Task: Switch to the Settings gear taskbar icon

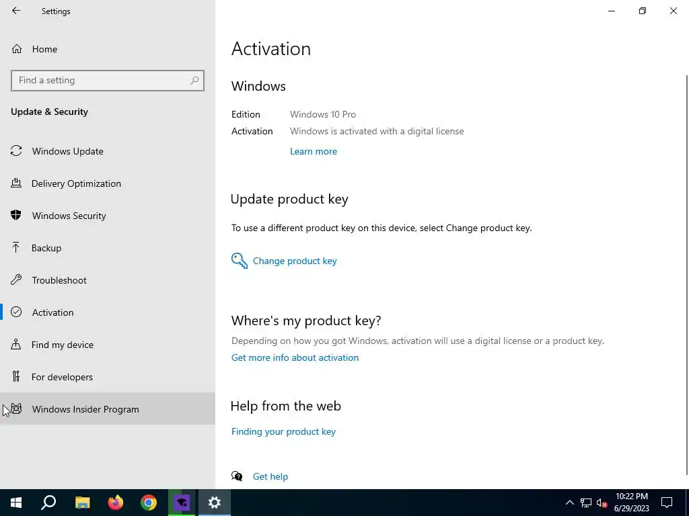Action: coord(215,503)
